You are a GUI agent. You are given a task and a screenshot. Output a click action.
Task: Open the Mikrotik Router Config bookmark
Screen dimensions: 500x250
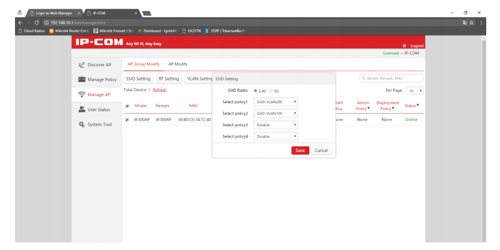(69, 31)
